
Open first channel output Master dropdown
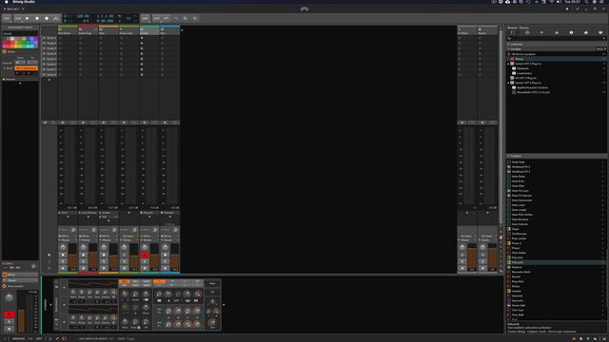pyautogui.click(x=68, y=240)
